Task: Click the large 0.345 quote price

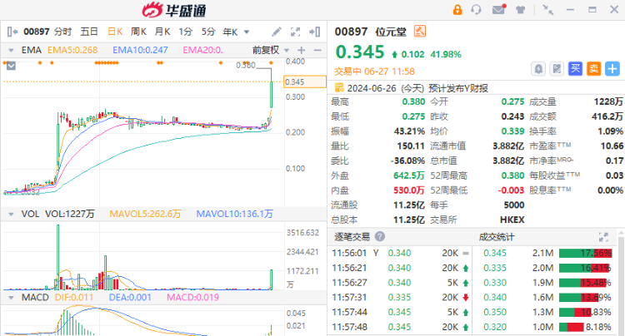Action: pos(360,52)
